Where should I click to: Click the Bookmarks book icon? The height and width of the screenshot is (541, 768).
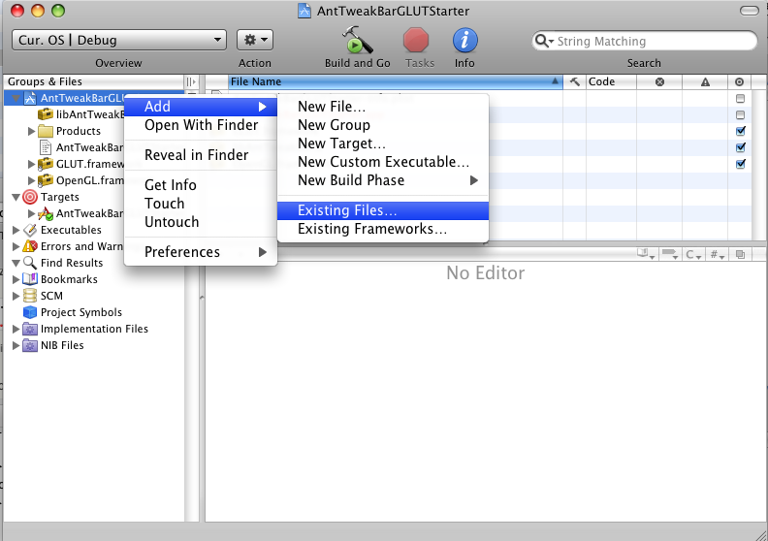pyautogui.click(x=29, y=279)
